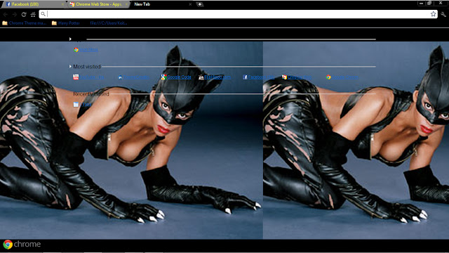The height and width of the screenshot is (253, 449).
Task: Open the ThemeCreator most visited link
Action: (134, 77)
